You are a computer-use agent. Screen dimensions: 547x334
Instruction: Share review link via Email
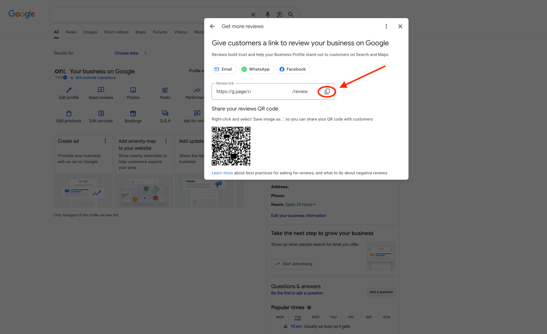(223, 69)
